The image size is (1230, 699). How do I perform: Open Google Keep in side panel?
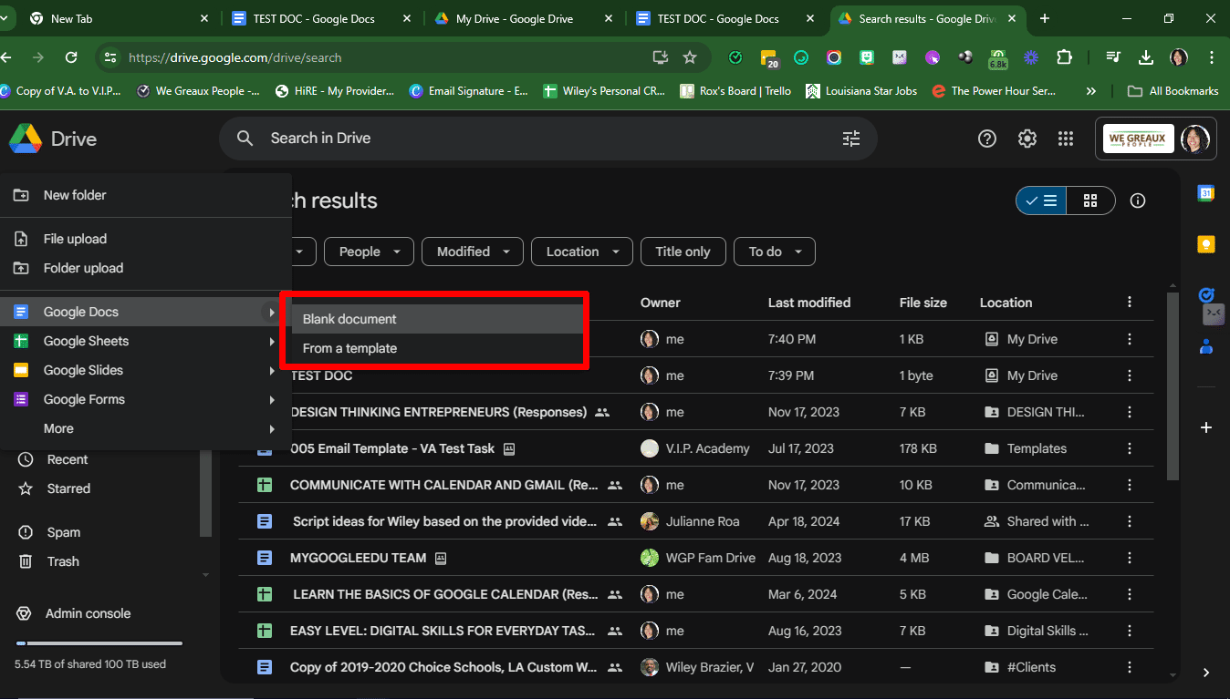coord(1205,244)
